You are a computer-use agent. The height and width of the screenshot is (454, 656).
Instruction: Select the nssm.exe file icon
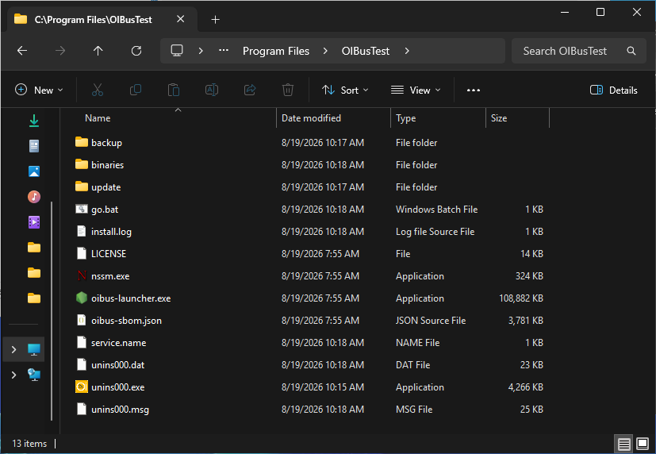click(82, 275)
